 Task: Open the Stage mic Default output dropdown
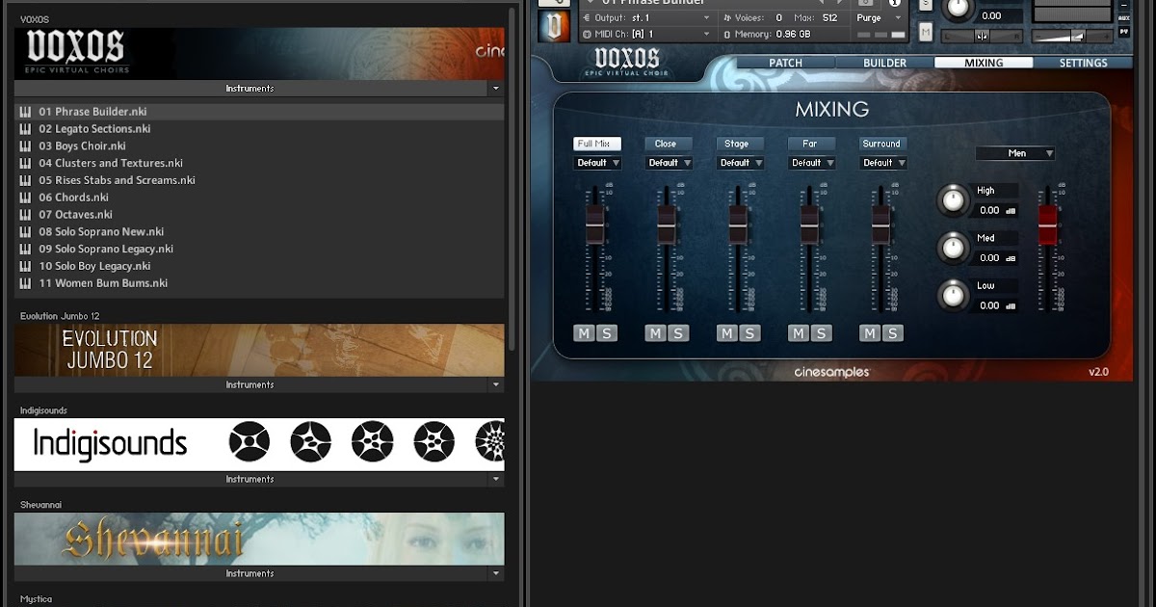click(740, 163)
